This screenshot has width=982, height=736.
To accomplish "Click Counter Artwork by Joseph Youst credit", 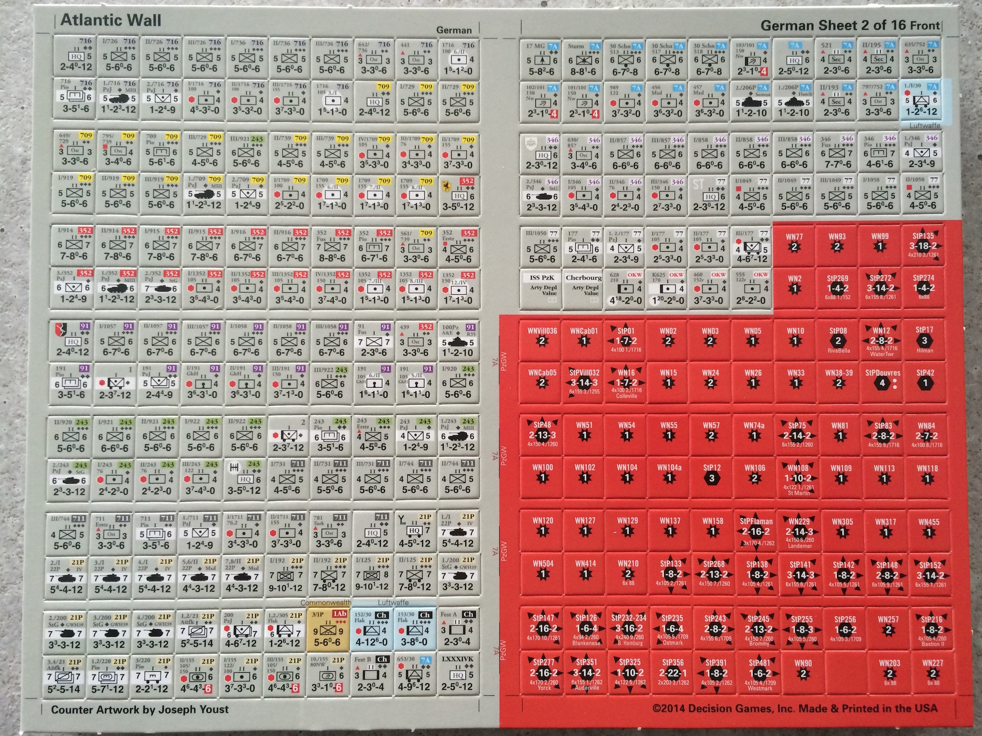I will point(140,710).
